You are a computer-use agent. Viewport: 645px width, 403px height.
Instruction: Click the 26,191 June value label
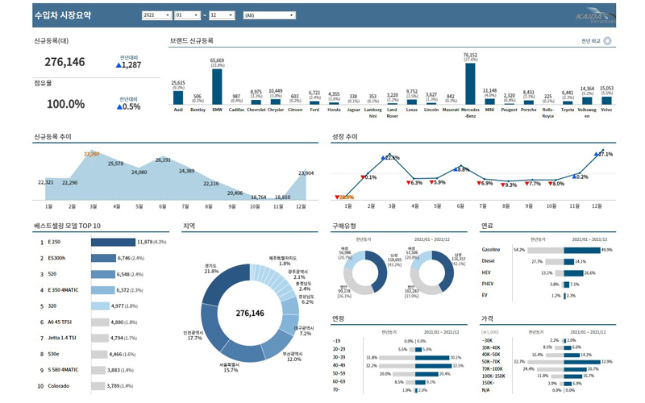click(x=163, y=160)
